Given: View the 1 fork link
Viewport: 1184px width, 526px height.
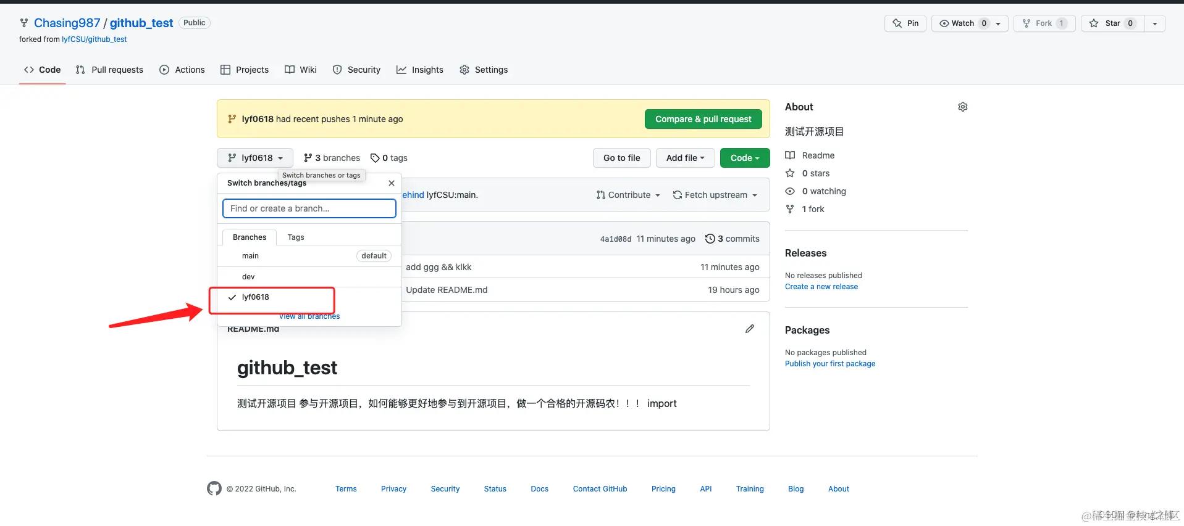Looking at the screenshot, I should 805,209.
